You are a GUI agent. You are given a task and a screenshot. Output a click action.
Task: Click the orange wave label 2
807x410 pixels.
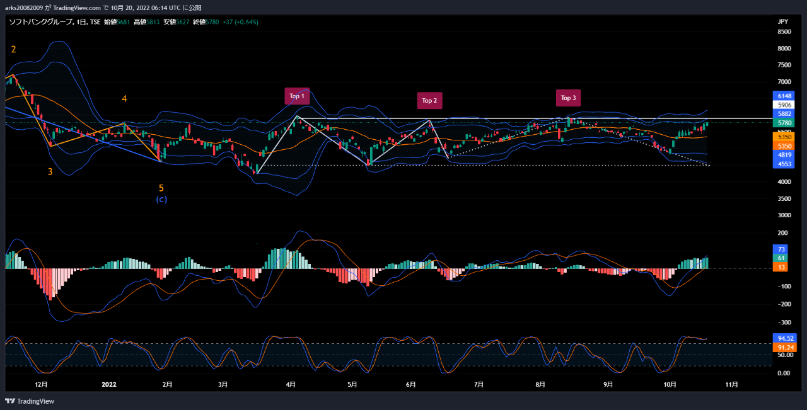[x=13, y=49]
